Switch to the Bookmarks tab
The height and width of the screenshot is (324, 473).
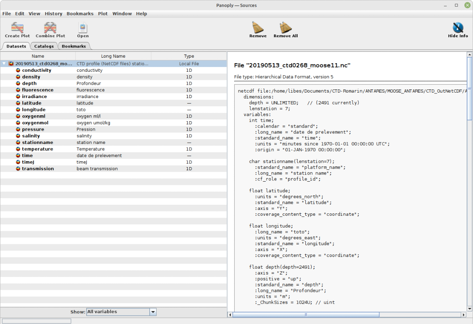coord(74,46)
